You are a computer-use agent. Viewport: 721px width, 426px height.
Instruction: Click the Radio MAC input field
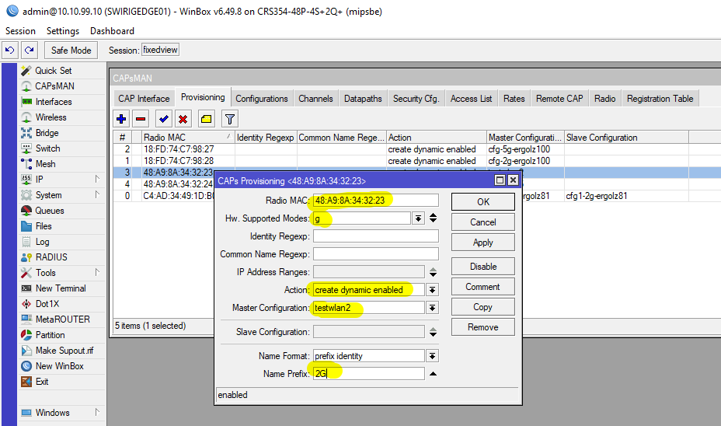click(374, 200)
